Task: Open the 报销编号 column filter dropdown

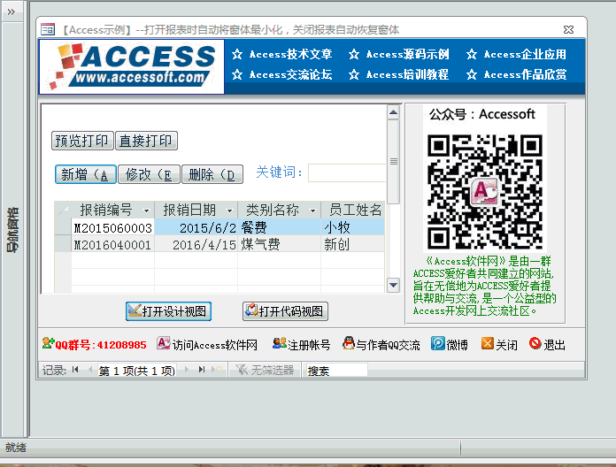Action: (147, 211)
